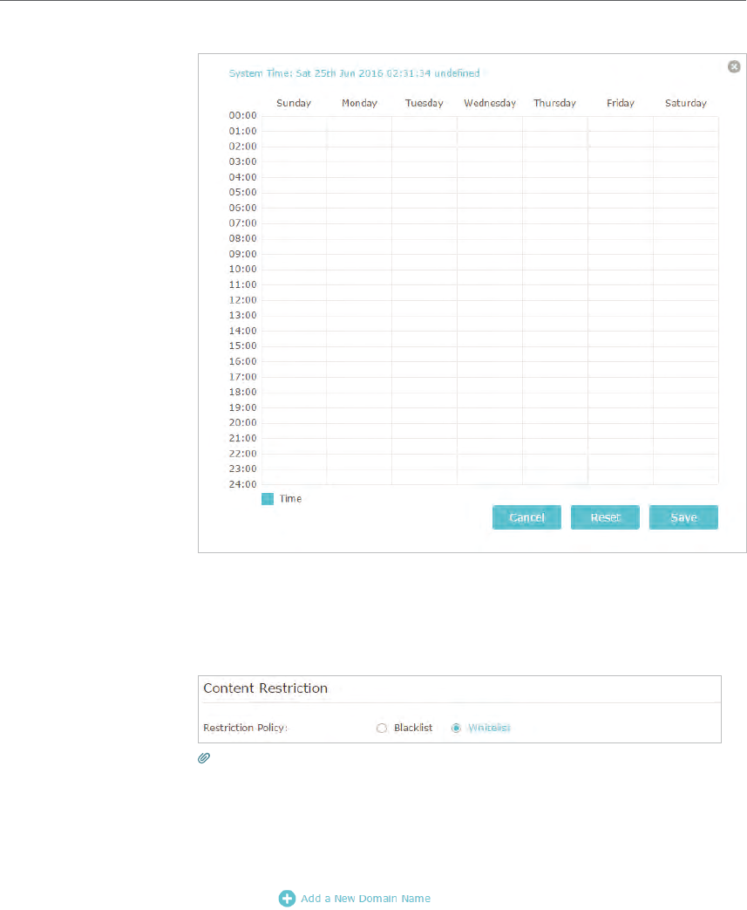Screen dimensions: 747x910
Task: Select the Whitelist radio button
Action: click(456, 728)
